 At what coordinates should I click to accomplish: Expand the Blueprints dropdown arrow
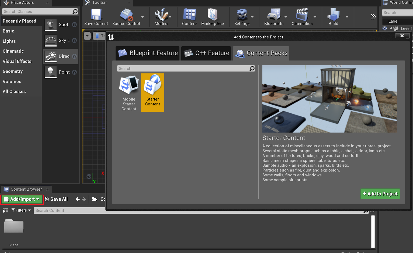[x=286, y=17]
